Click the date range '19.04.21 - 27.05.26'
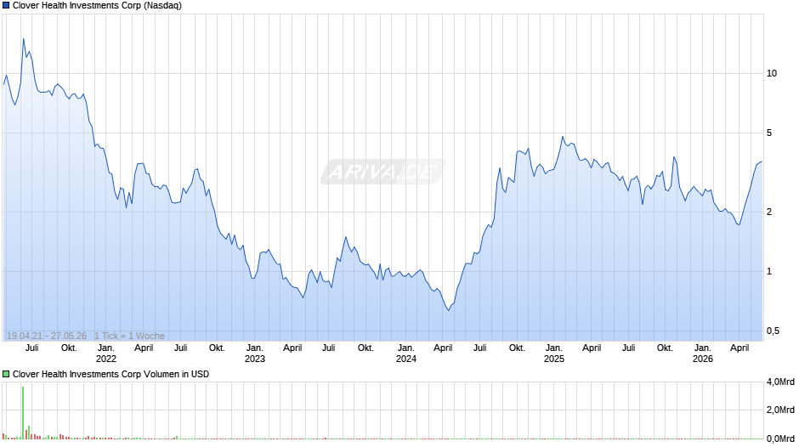The height and width of the screenshot is (447, 799). [x=47, y=336]
